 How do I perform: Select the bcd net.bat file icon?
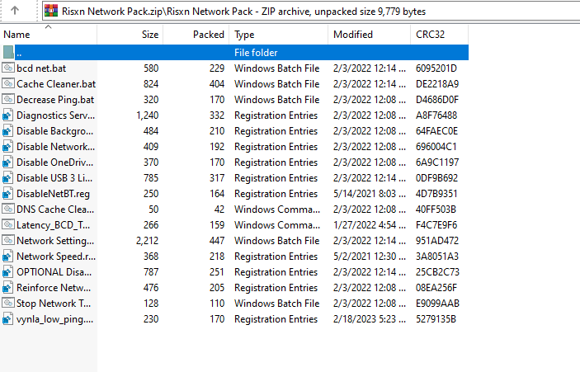tap(8, 68)
